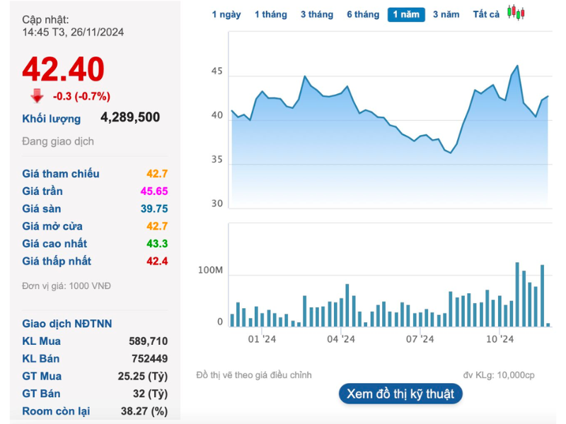This screenshot has width=566, height=424.
Task: Open the "3 năm" chart view
Action: point(446,15)
